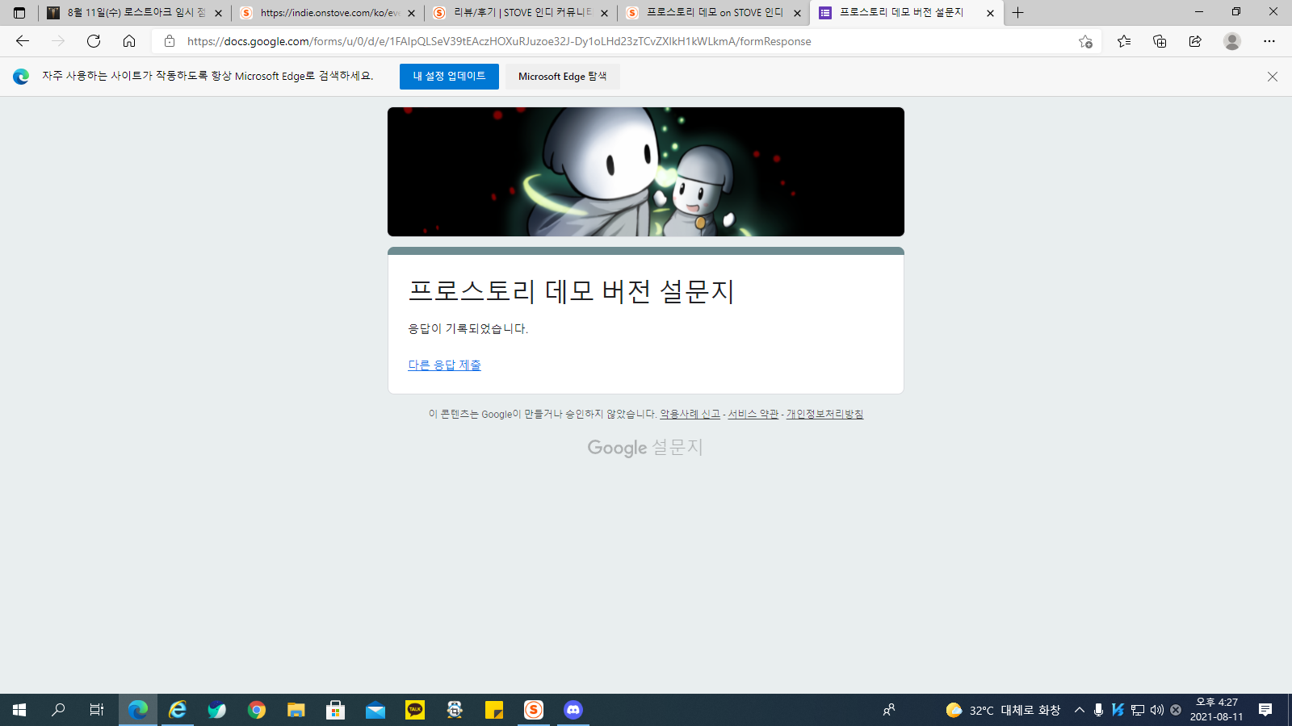Open the vertical tabs actions menu
This screenshot has height=726, width=1292.
tap(19, 13)
